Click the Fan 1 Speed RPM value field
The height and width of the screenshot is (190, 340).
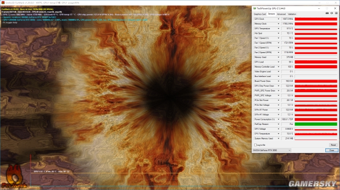click(x=288, y=43)
